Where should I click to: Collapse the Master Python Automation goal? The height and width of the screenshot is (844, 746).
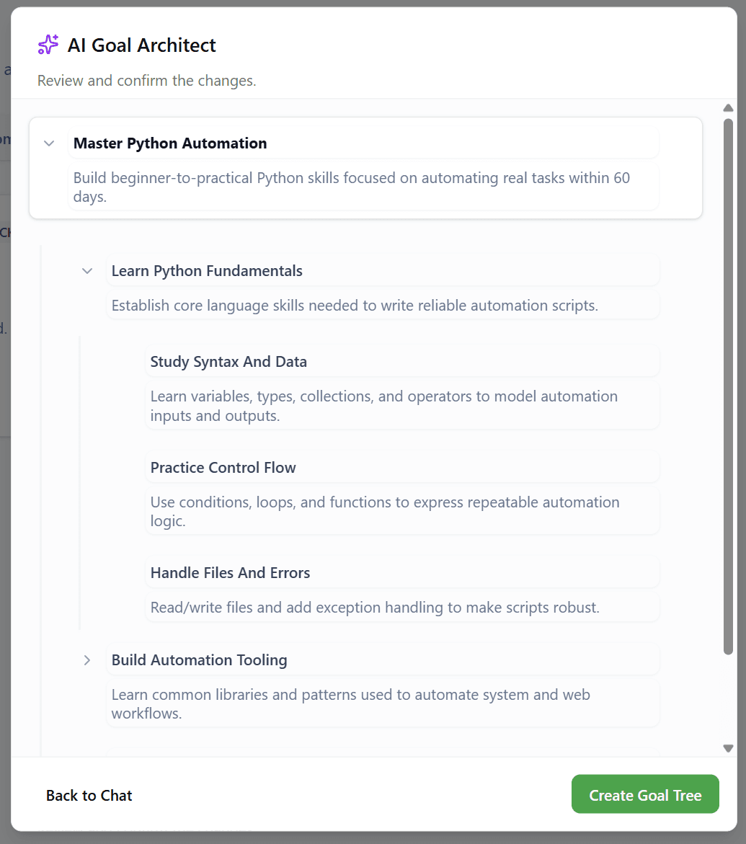coord(49,143)
